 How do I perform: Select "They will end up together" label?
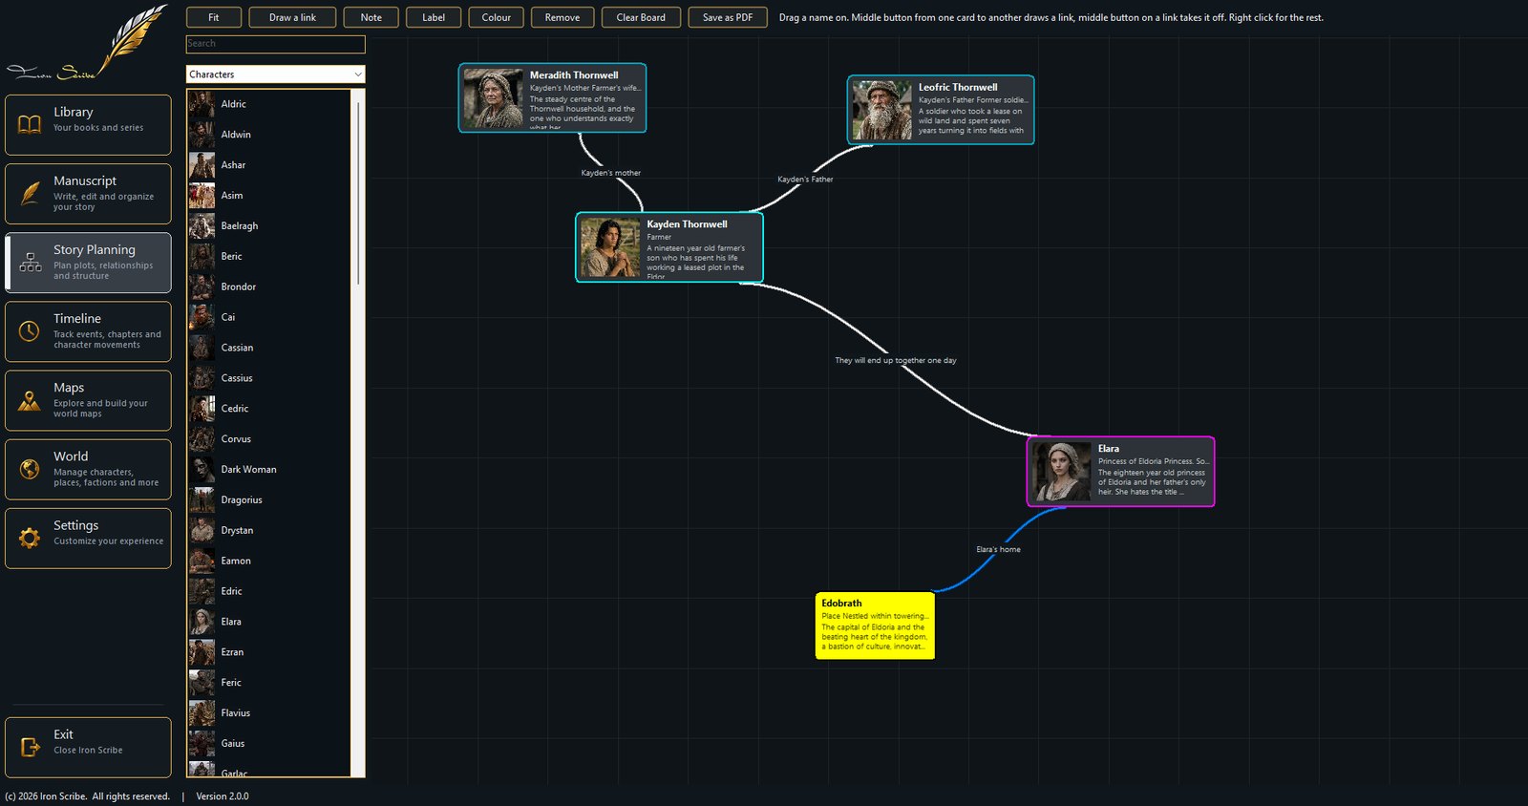point(896,360)
